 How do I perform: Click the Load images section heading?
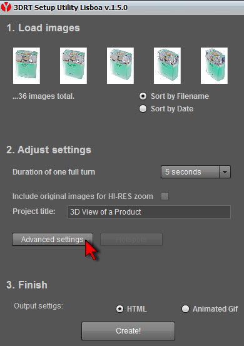pyautogui.click(x=43, y=28)
